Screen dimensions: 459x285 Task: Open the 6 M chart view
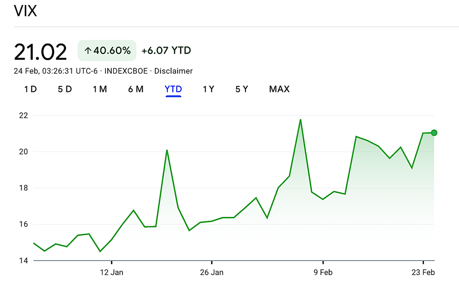tap(136, 89)
